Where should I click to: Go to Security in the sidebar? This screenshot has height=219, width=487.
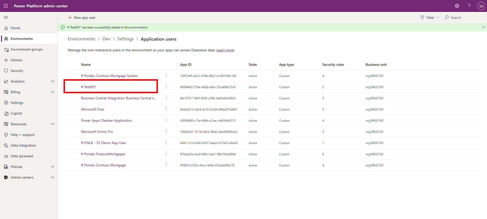pos(17,71)
